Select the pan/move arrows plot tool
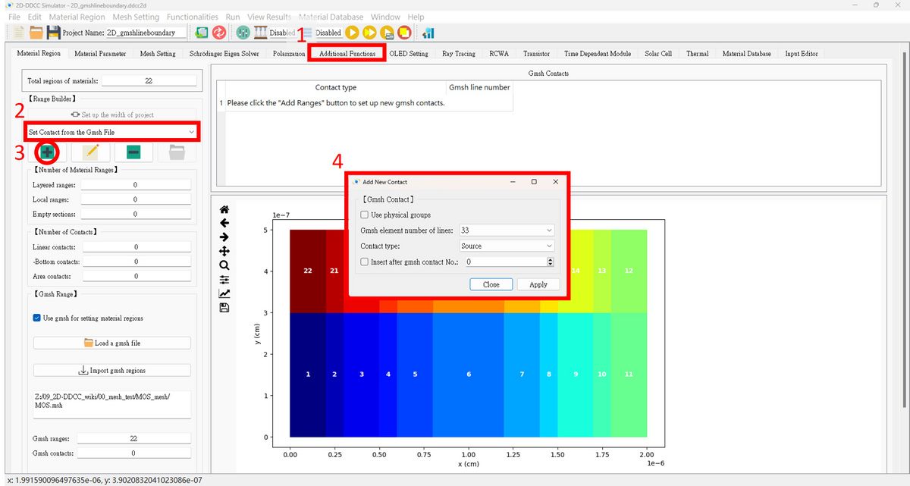Viewport: 910px width, 486px height. pyautogui.click(x=224, y=251)
